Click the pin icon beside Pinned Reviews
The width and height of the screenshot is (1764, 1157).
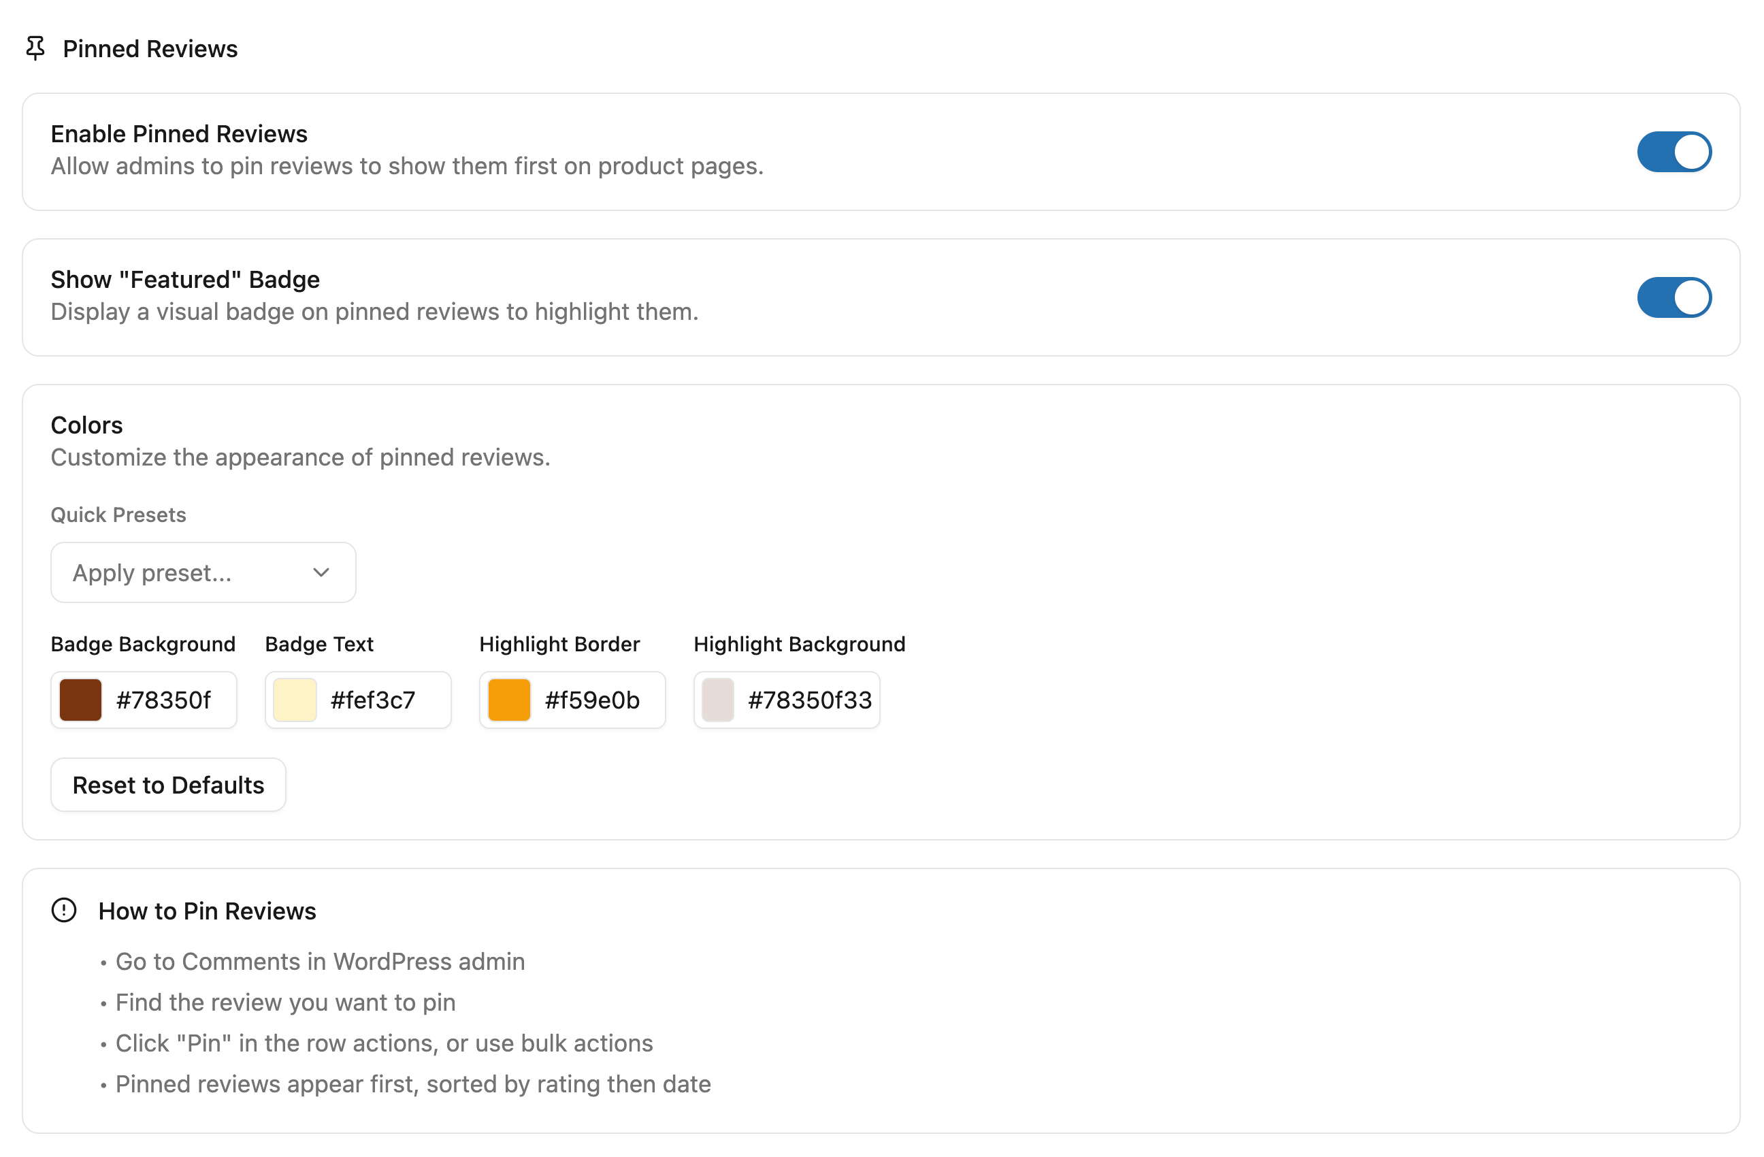(x=35, y=48)
